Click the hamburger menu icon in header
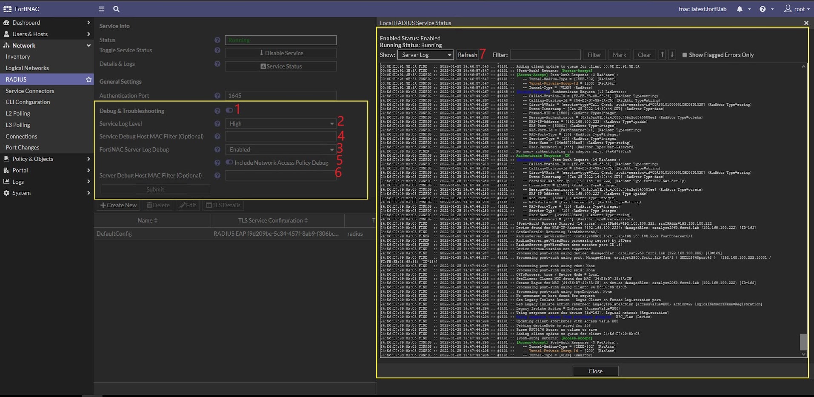Image resolution: width=814 pixels, height=397 pixels. point(101,9)
